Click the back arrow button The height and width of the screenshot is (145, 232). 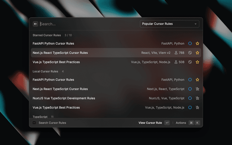pos(36,24)
